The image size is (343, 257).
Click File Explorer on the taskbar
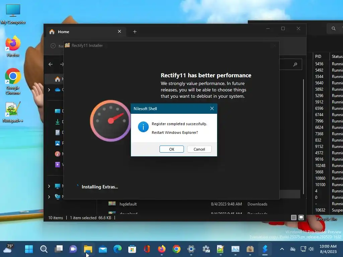tap(88, 249)
